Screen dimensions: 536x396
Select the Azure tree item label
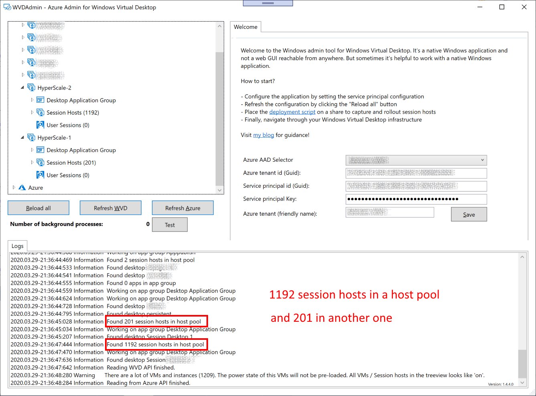tap(36, 187)
